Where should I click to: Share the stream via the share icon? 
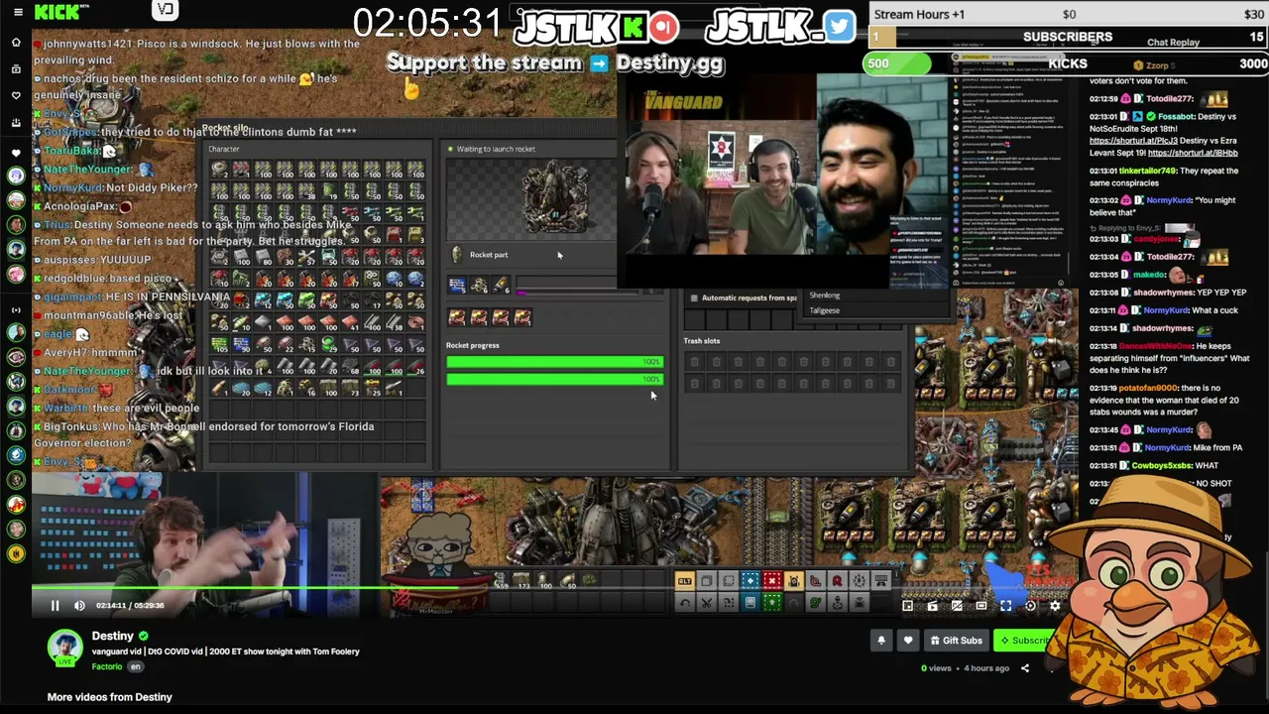click(x=1025, y=668)
